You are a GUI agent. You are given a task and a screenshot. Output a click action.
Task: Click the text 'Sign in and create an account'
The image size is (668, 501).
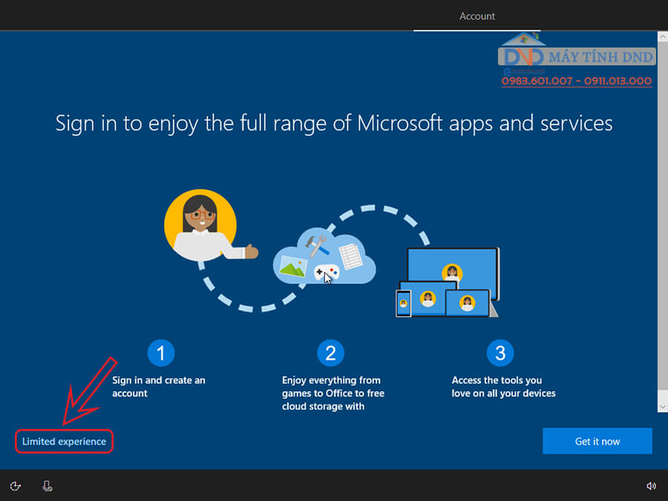pos(159,387)
